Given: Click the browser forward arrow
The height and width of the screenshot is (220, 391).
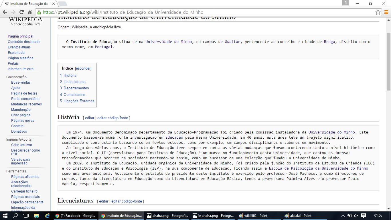Looking at the screenshot, I should [x=13, y=12].
